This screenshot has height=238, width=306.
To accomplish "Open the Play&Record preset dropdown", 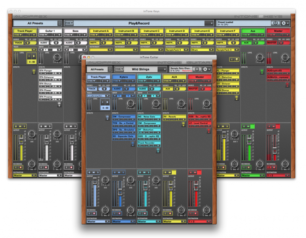I will tap(210, 23).
